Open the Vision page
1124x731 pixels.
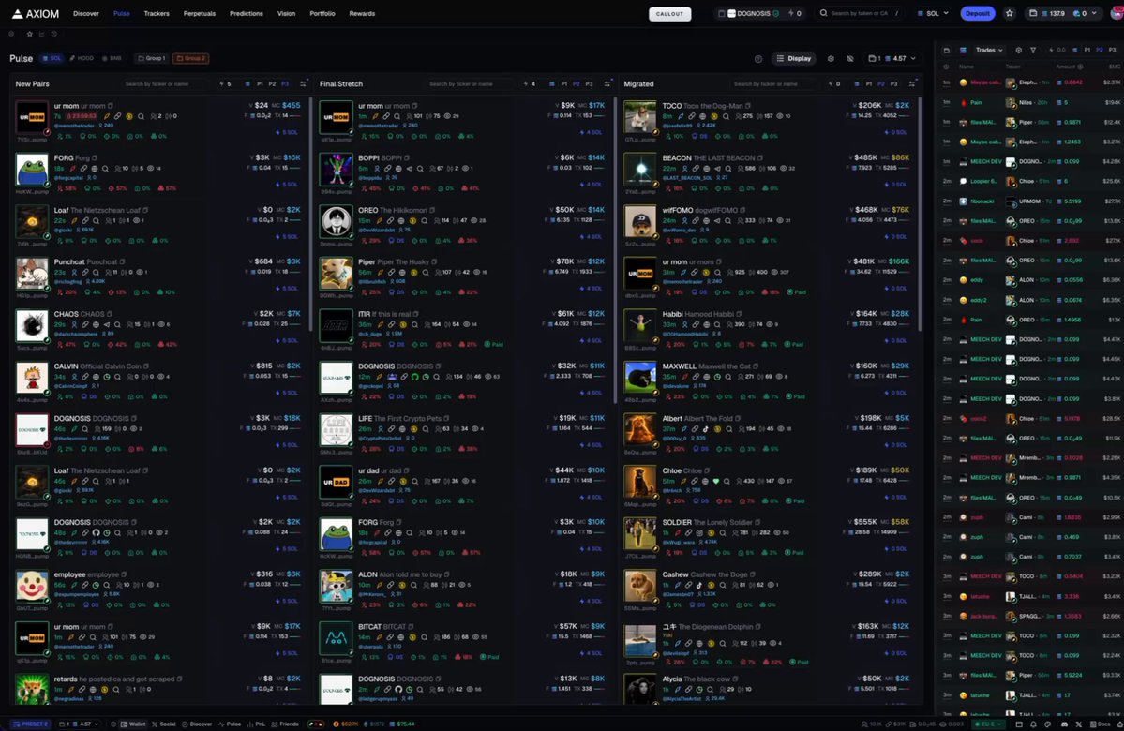pyautogui.click(x=286, y=14)
